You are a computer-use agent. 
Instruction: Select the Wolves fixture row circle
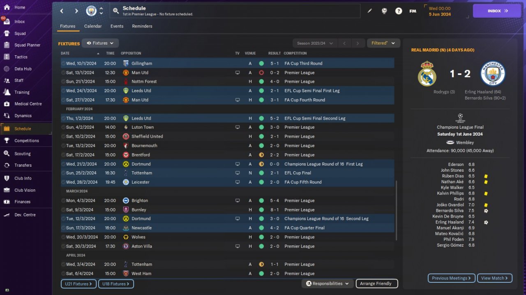[x=63, y=237]
